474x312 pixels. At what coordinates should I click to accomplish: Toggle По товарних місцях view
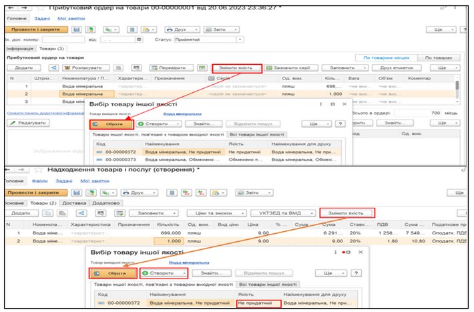387,58
